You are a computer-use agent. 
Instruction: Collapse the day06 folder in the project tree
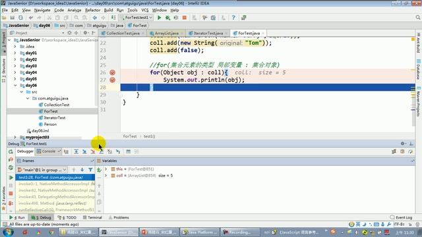[x=15, y=85]
